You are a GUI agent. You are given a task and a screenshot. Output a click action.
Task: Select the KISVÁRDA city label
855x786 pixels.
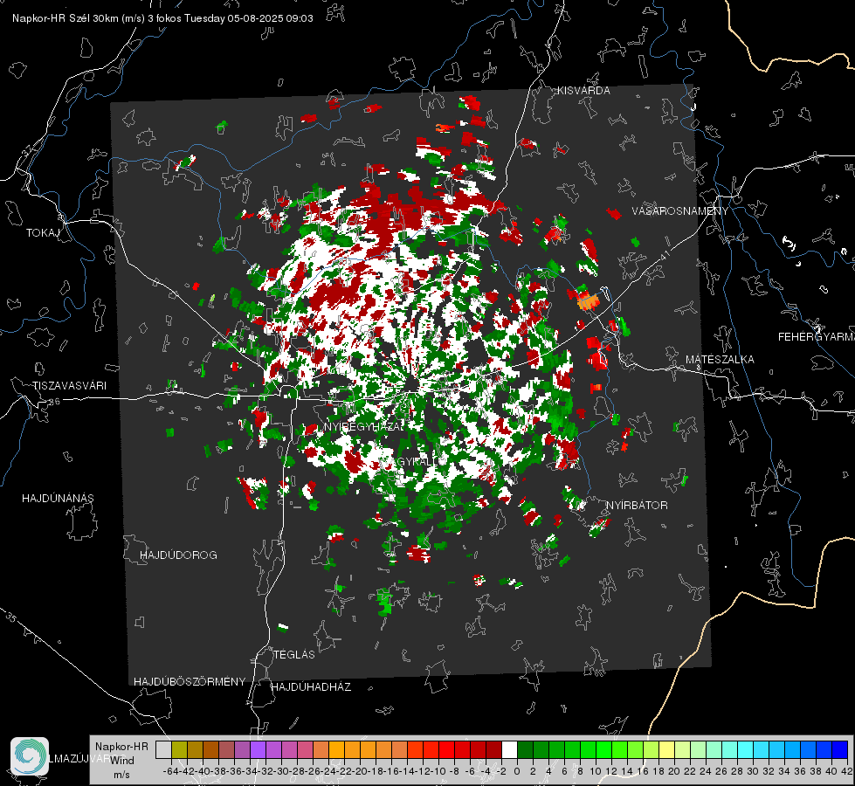pyautogui.click(x=583, y=91)
